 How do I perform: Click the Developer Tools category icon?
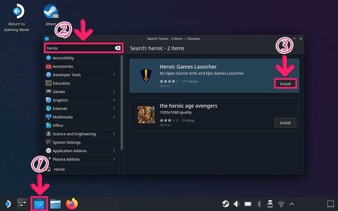click(x=48, y=75)
